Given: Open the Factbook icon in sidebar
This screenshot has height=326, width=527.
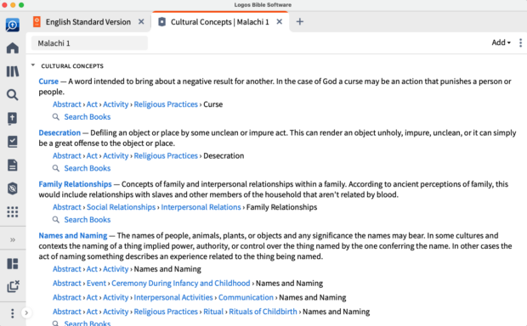Looking at the screenshot, I should (x=13, y=119).
